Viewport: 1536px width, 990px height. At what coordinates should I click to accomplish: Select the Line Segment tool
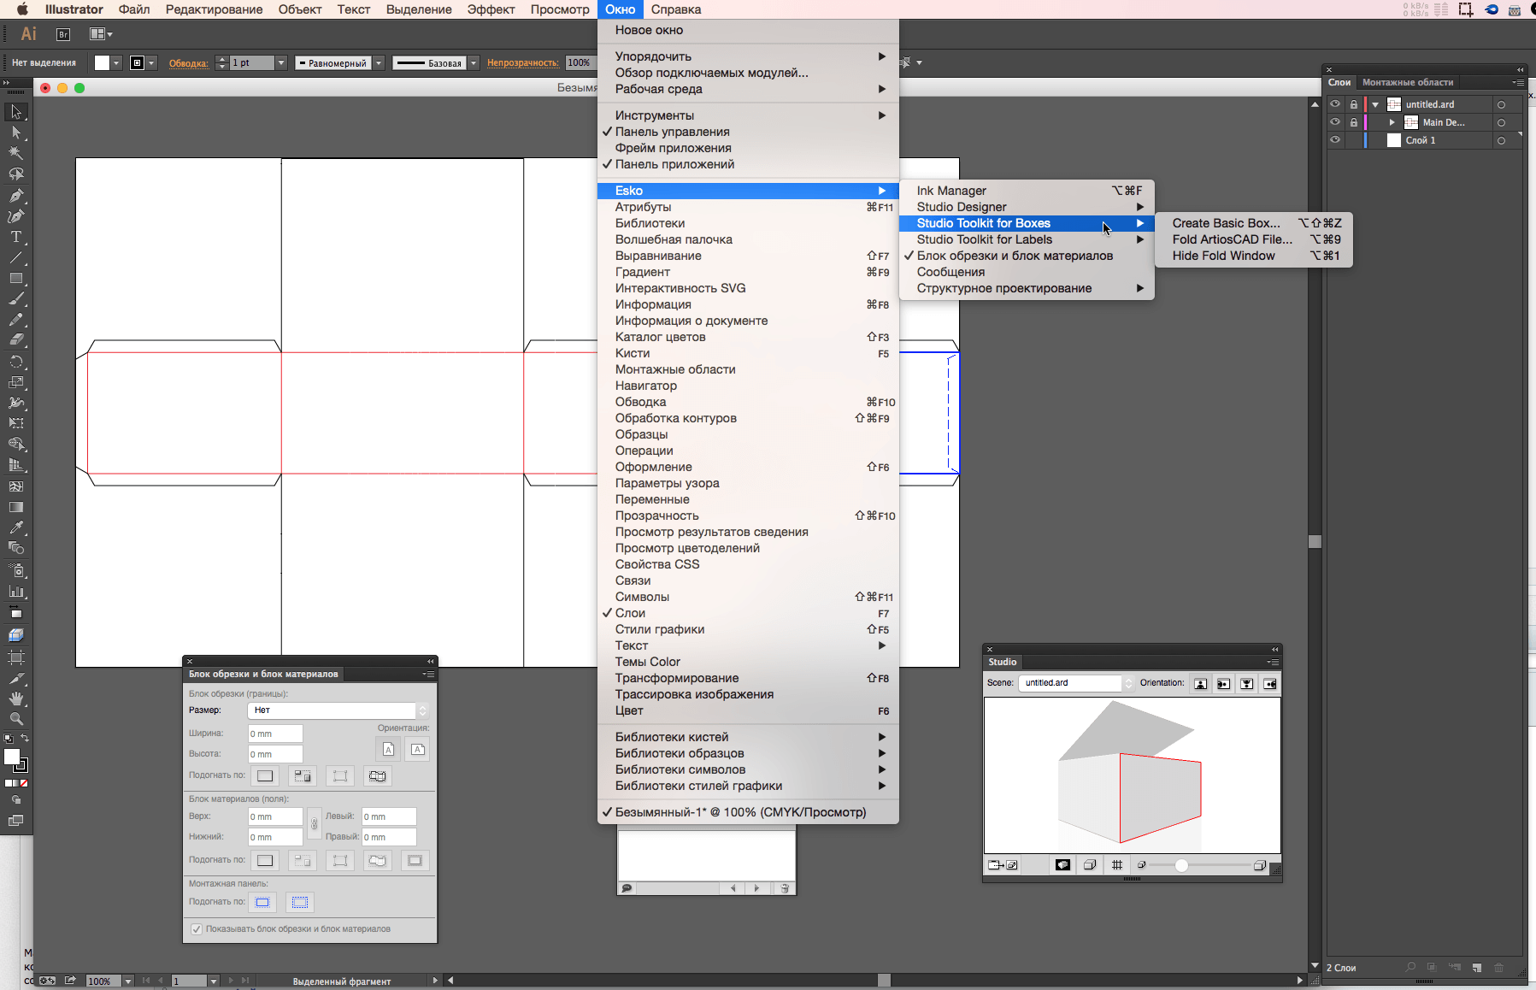(x=16, y=257)
